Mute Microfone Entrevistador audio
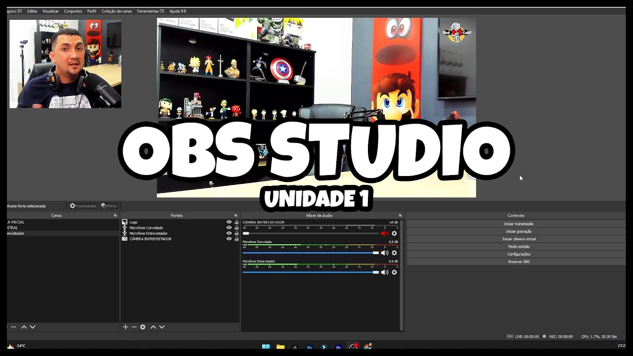This screenshot has height=356, width=633. pyautogui.click(x=384, y=272)
